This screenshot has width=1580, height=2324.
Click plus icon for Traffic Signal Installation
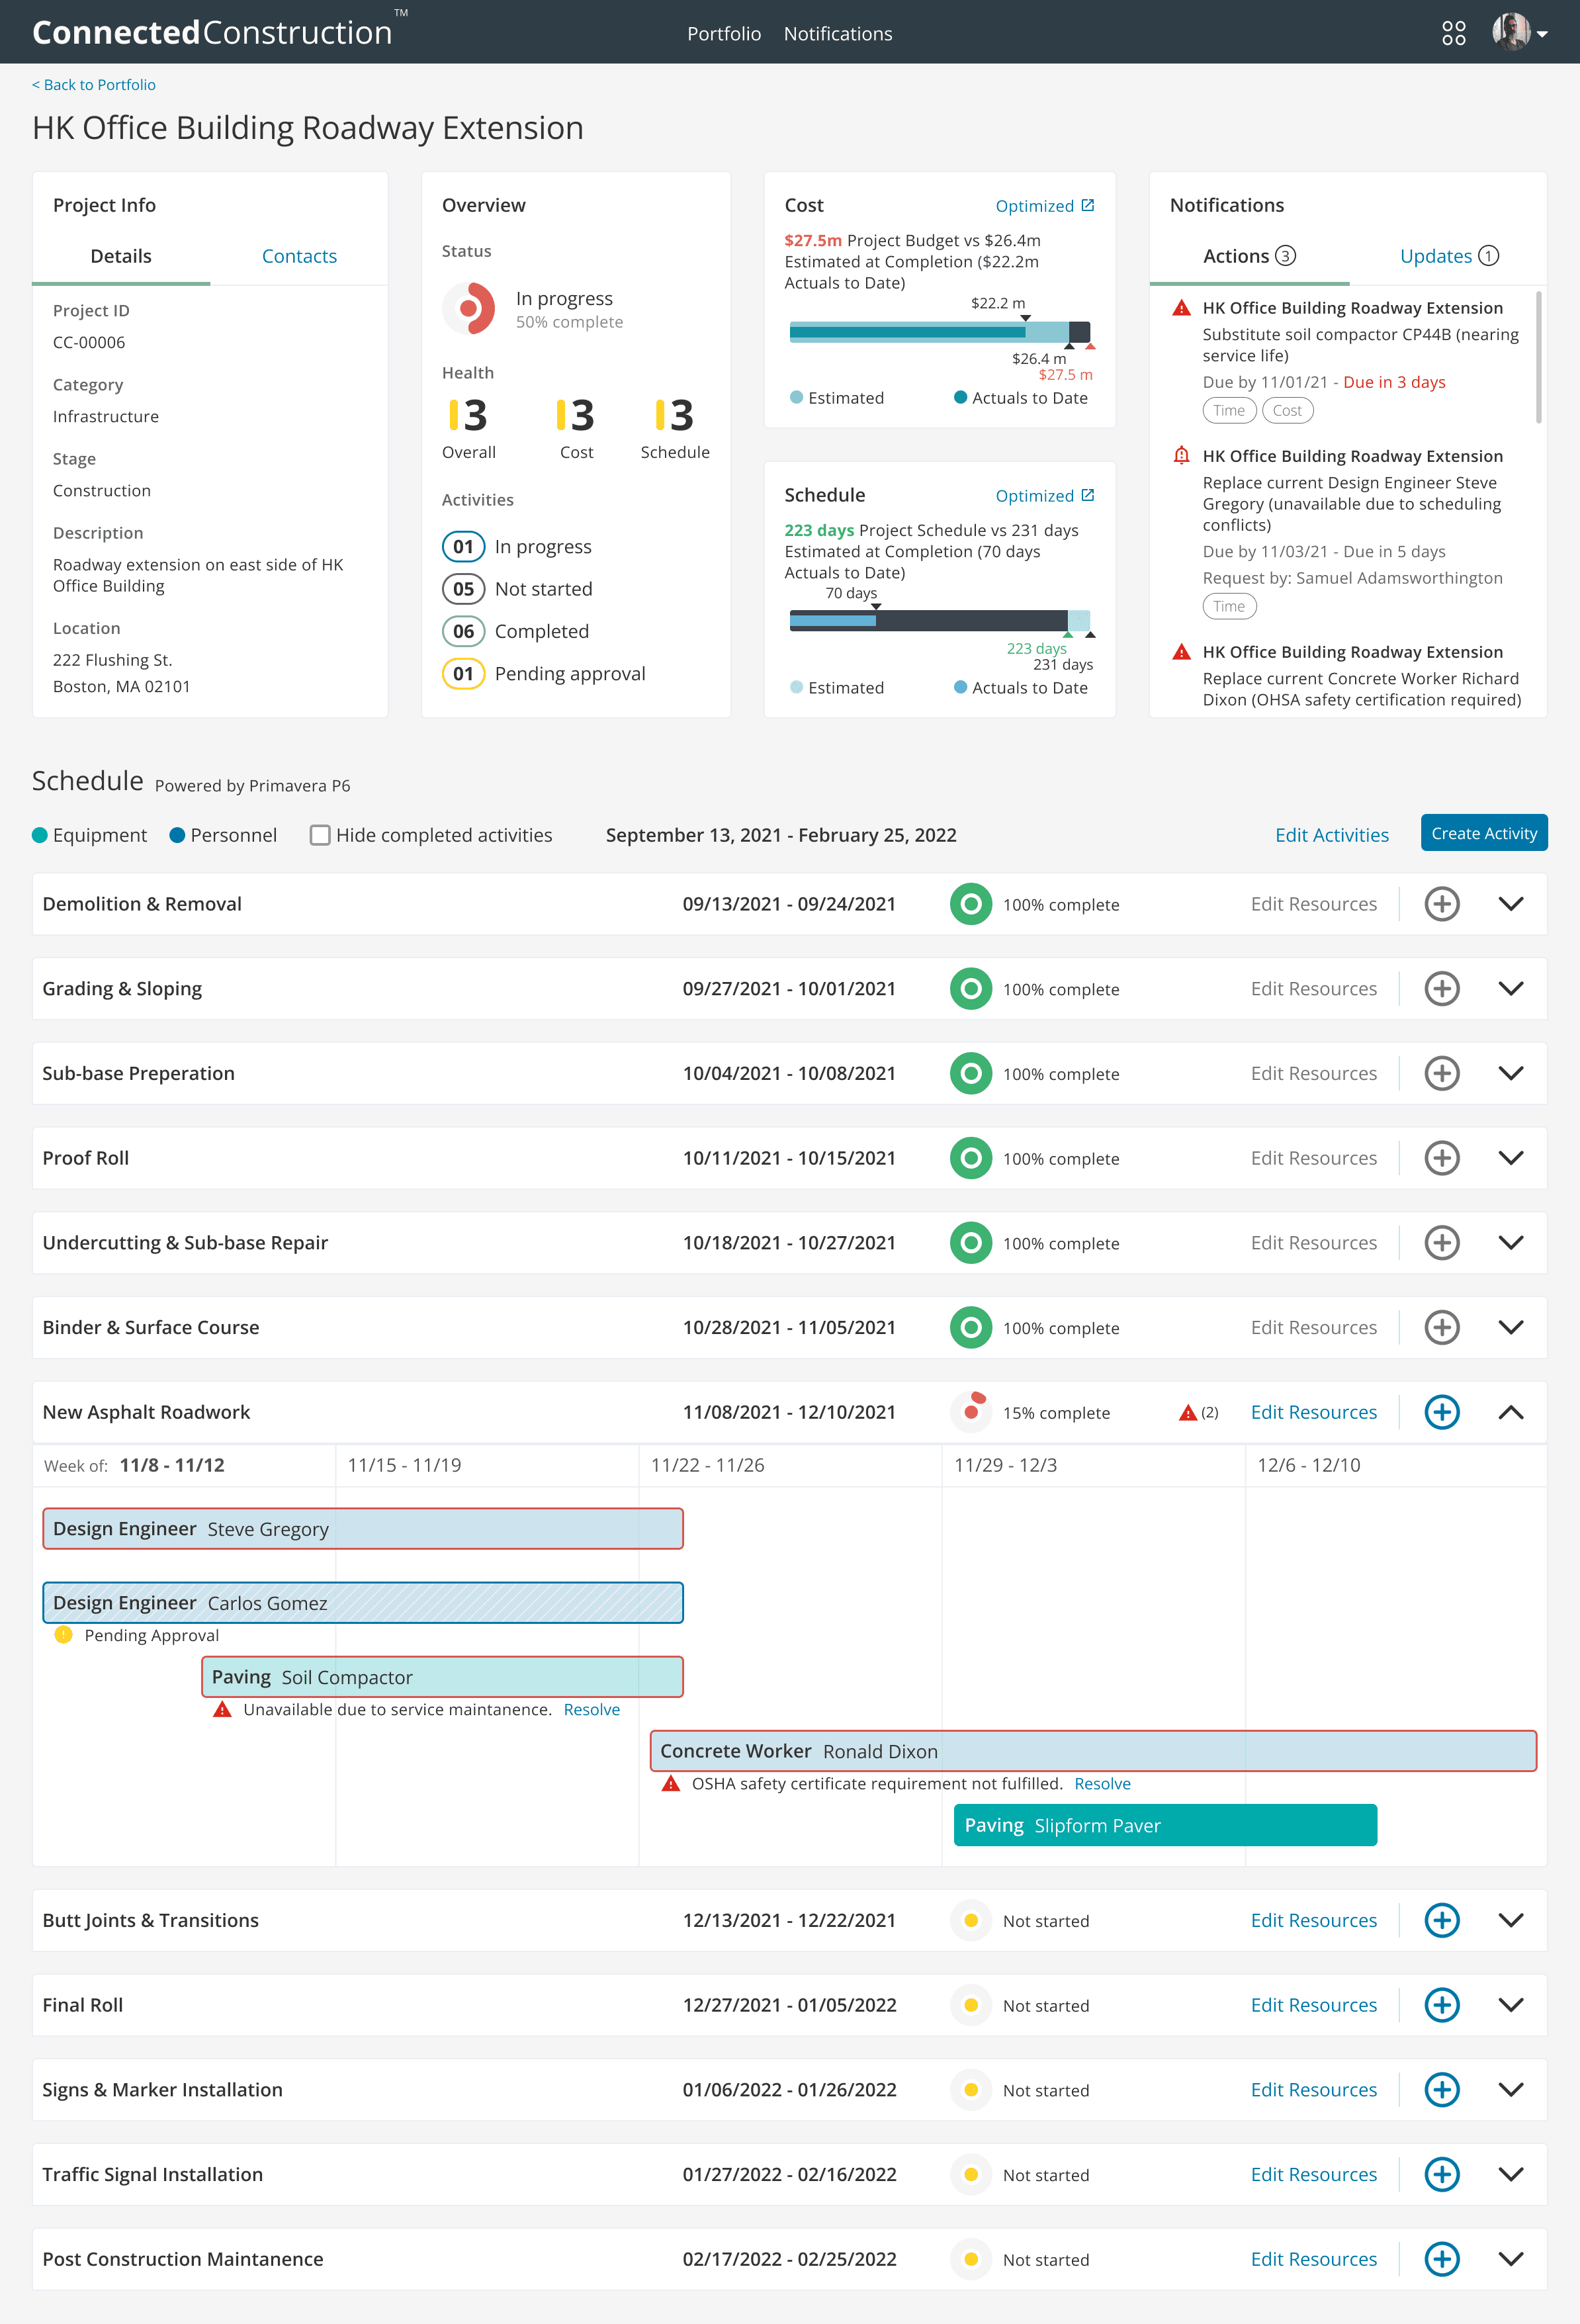click(1441, 2174)
